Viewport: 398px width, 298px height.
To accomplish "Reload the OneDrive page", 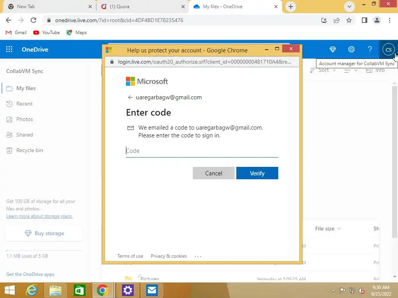I will (33, 20).
